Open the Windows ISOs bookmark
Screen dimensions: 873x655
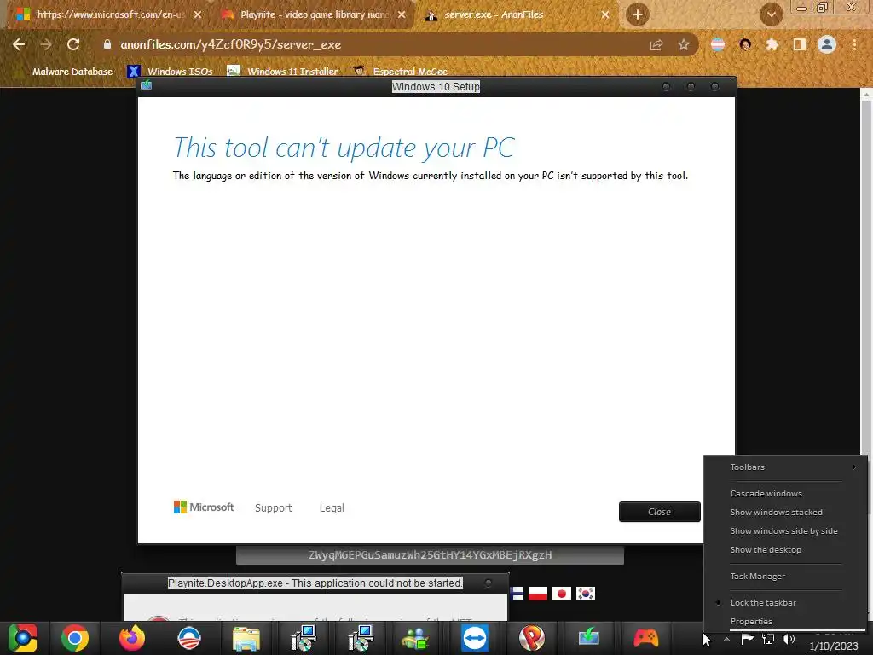[x=171, y=72]
